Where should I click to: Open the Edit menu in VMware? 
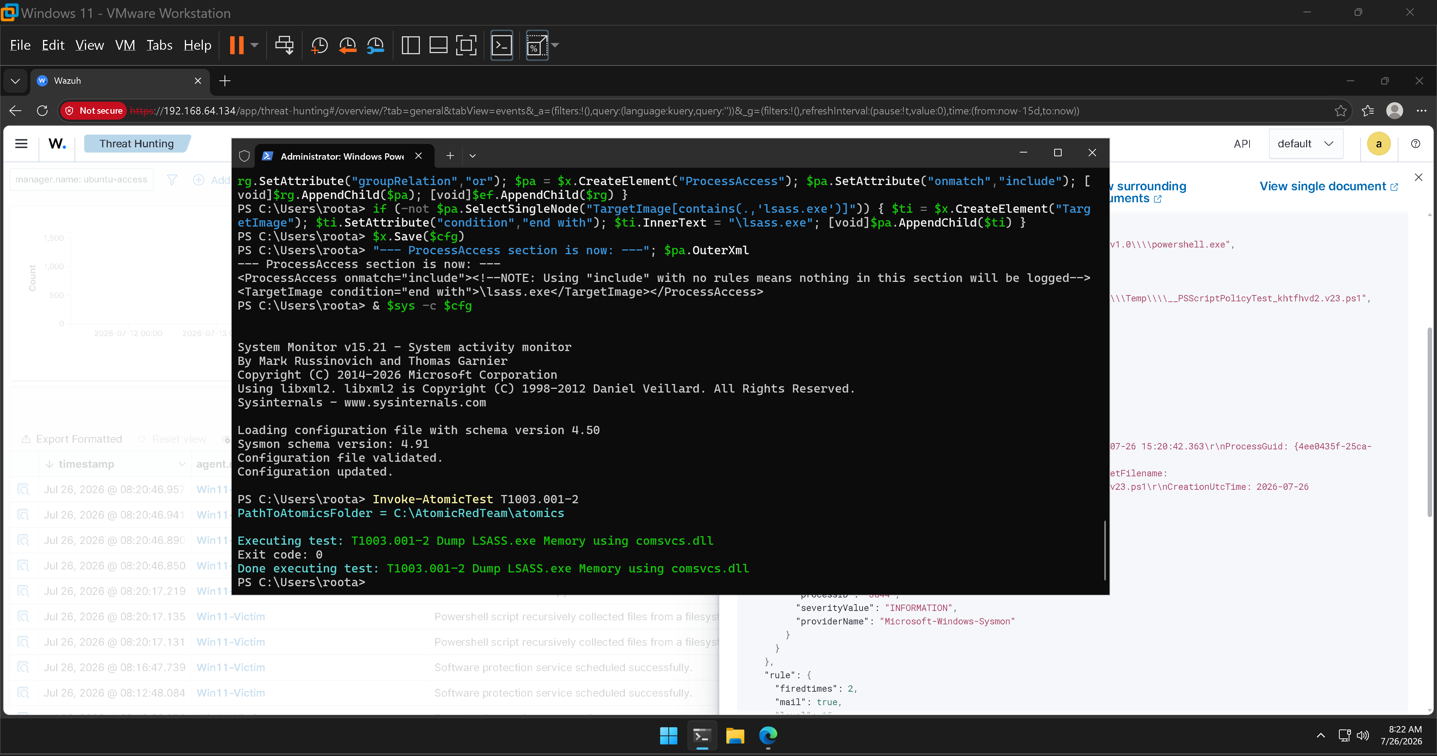[53, 45]
